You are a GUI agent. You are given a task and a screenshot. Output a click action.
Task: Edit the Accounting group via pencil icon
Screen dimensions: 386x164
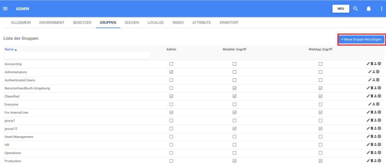tap(368, 64)
